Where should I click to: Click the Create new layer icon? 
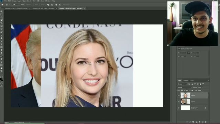click(202, 122)
